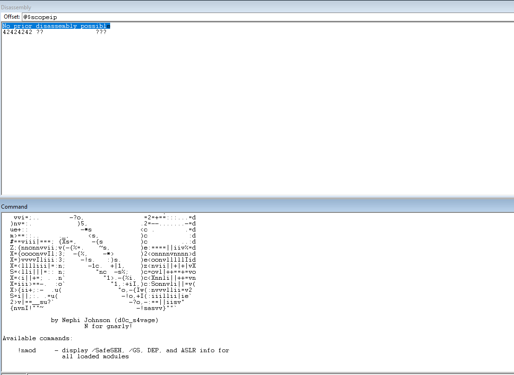Click the 'by Nephi Johnson' credit line
This screenshot has width=514, height=375.
(86, 320)
